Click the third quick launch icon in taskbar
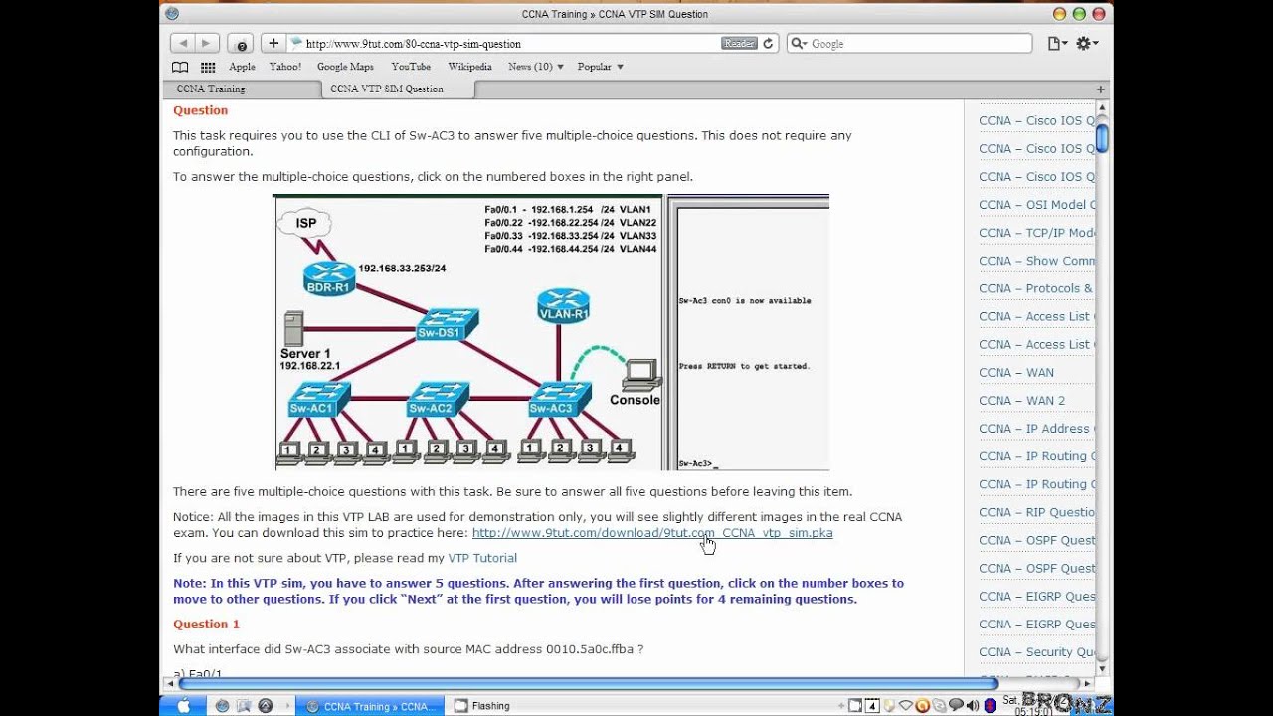 click(266, 706)
